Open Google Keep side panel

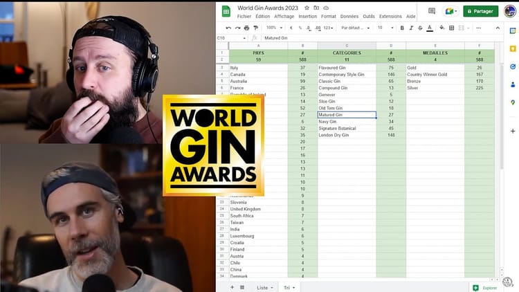click(x=513, y=48)
